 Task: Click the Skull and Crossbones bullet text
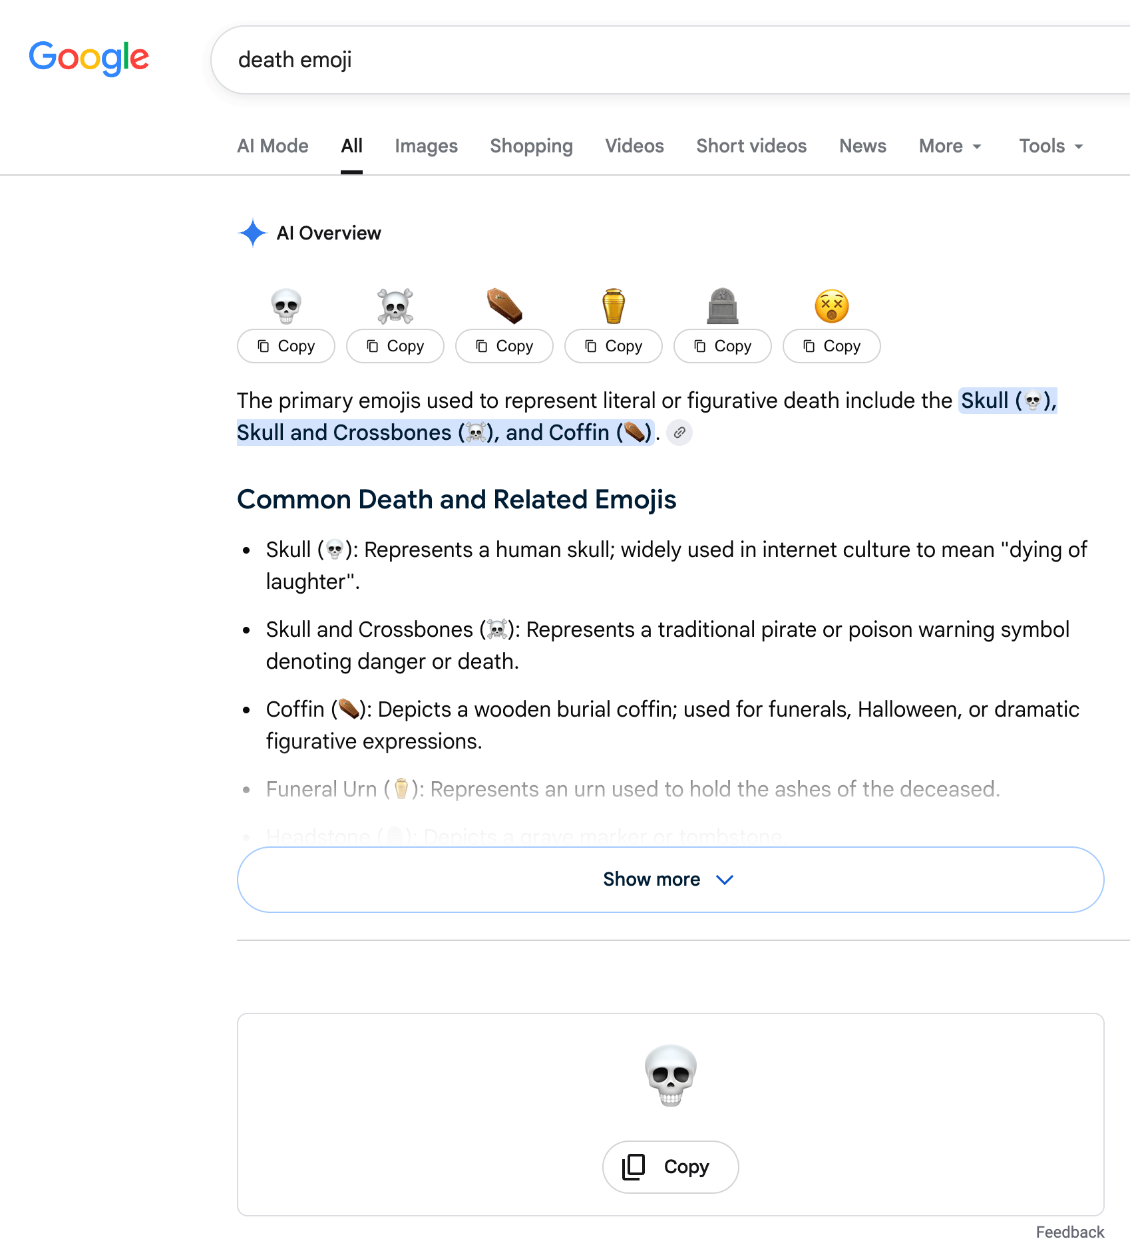(x=667, y=645)
